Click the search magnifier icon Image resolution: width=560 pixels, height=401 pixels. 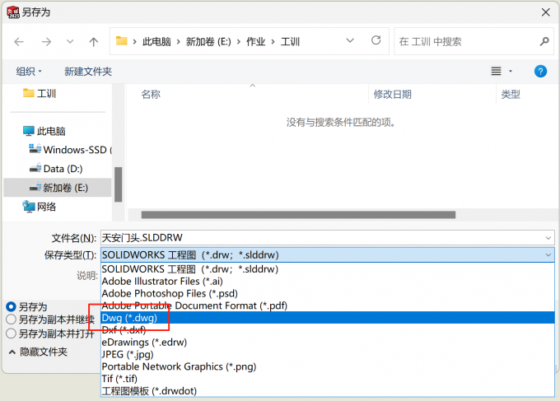click(x=544, y=41)
